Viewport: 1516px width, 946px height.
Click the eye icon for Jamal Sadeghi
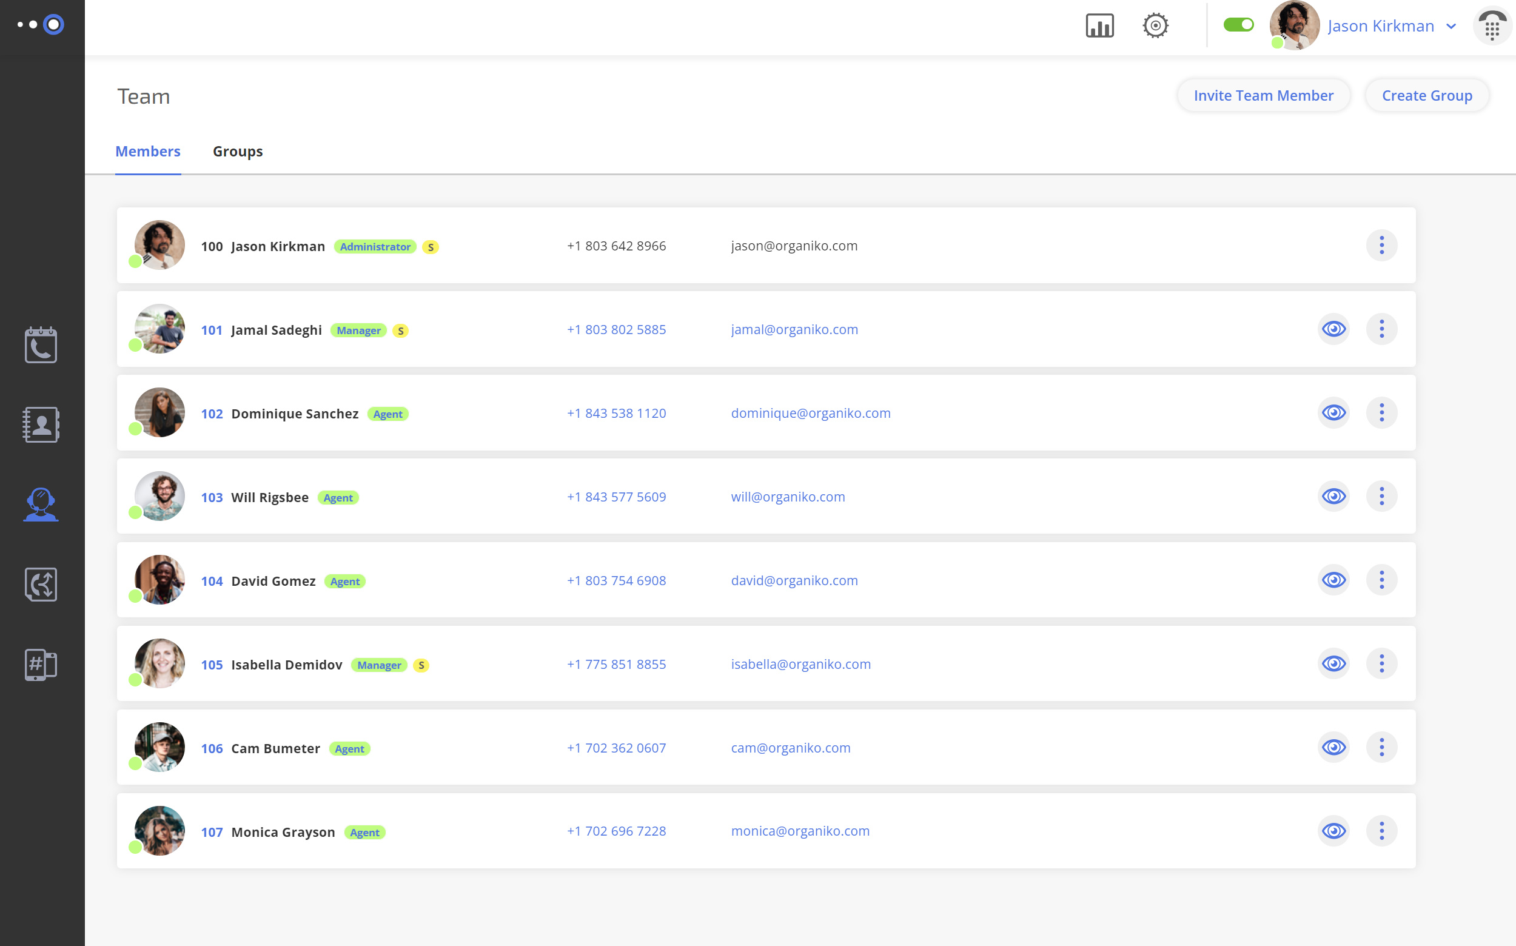click(x=1333, y=329)
